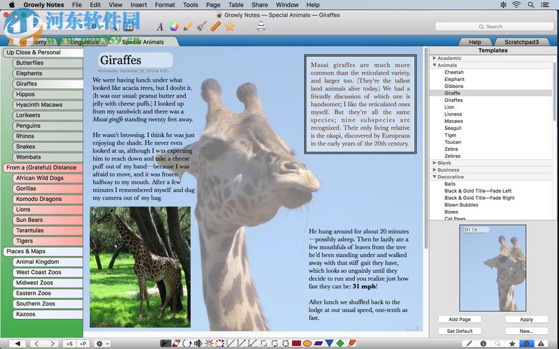Click the star icon in bottom right bar

tap(512, 343)
